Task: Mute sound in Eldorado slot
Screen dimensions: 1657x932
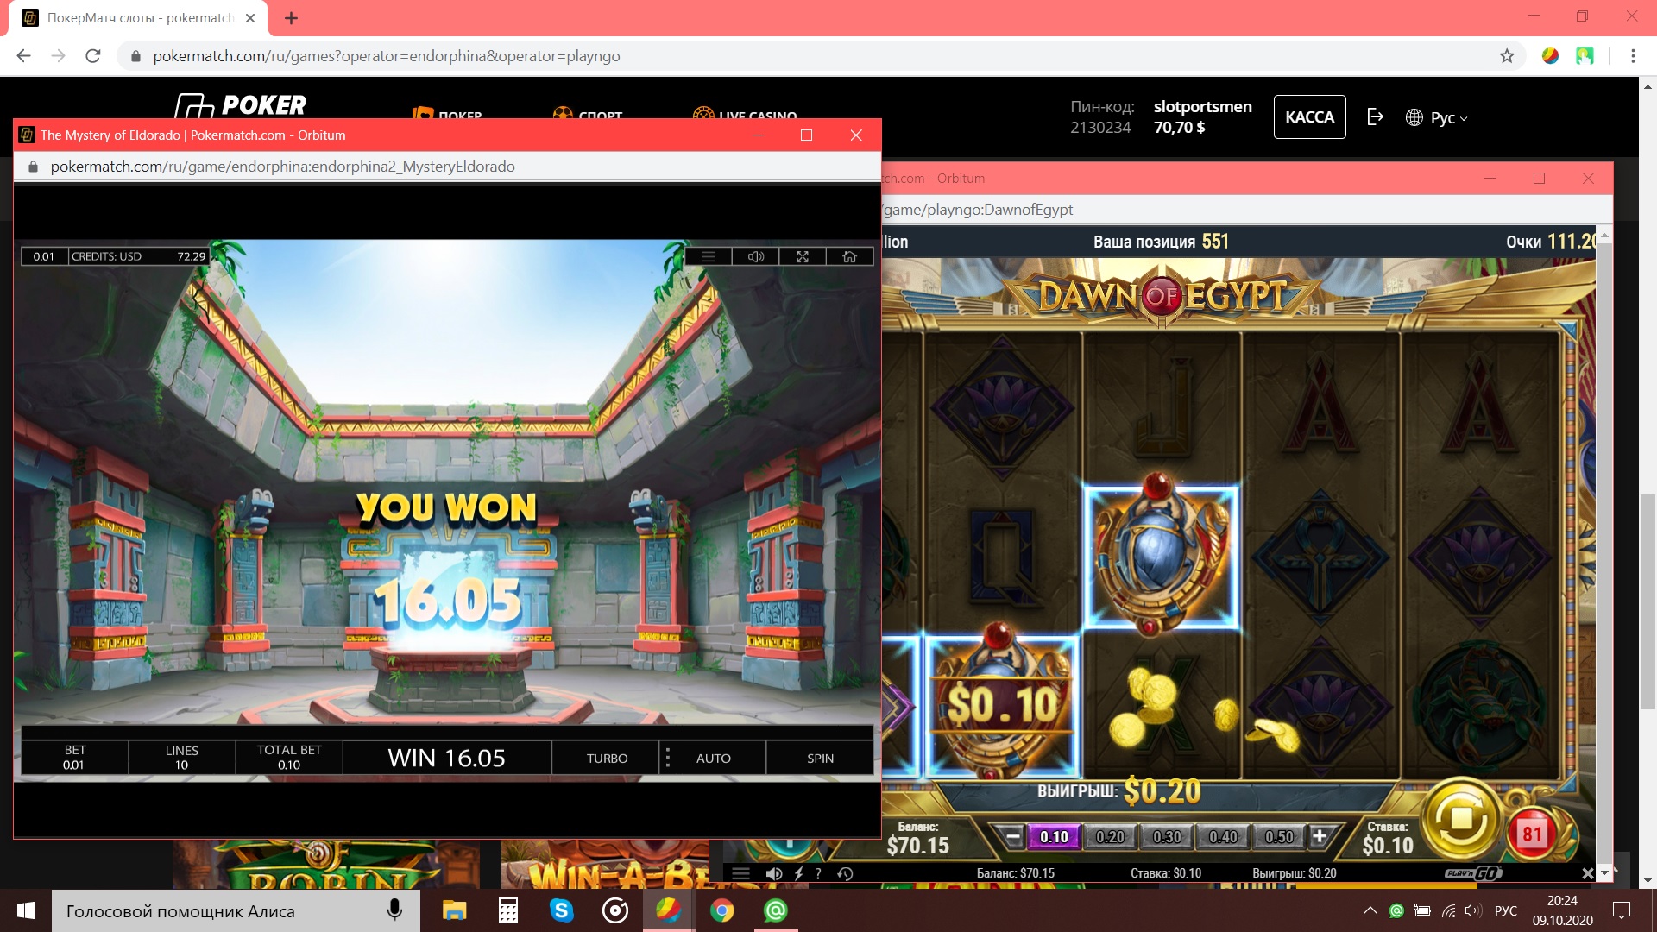Action: pos(756,256)
